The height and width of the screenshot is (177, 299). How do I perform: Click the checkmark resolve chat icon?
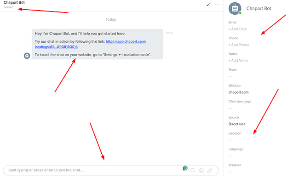208,5
